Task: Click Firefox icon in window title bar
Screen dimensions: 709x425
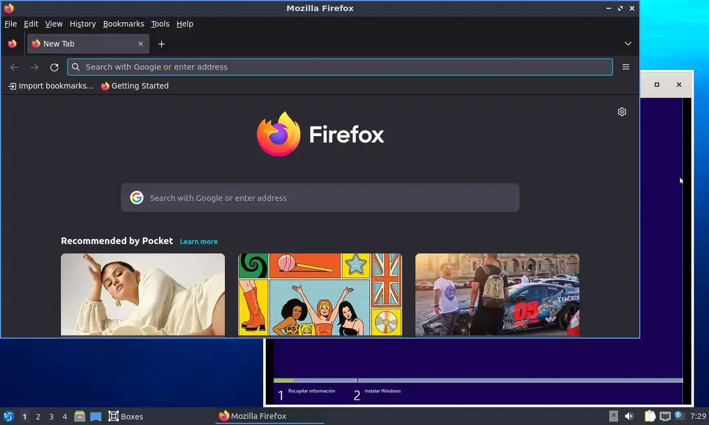Action: [x=9, y=8]
